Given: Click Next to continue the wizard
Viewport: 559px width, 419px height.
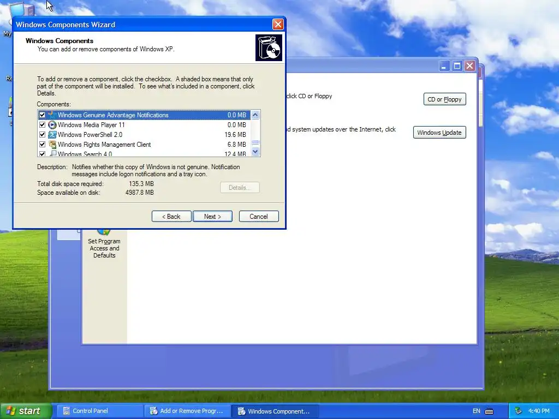Looking at the screenshot, I should pos(212,216).
